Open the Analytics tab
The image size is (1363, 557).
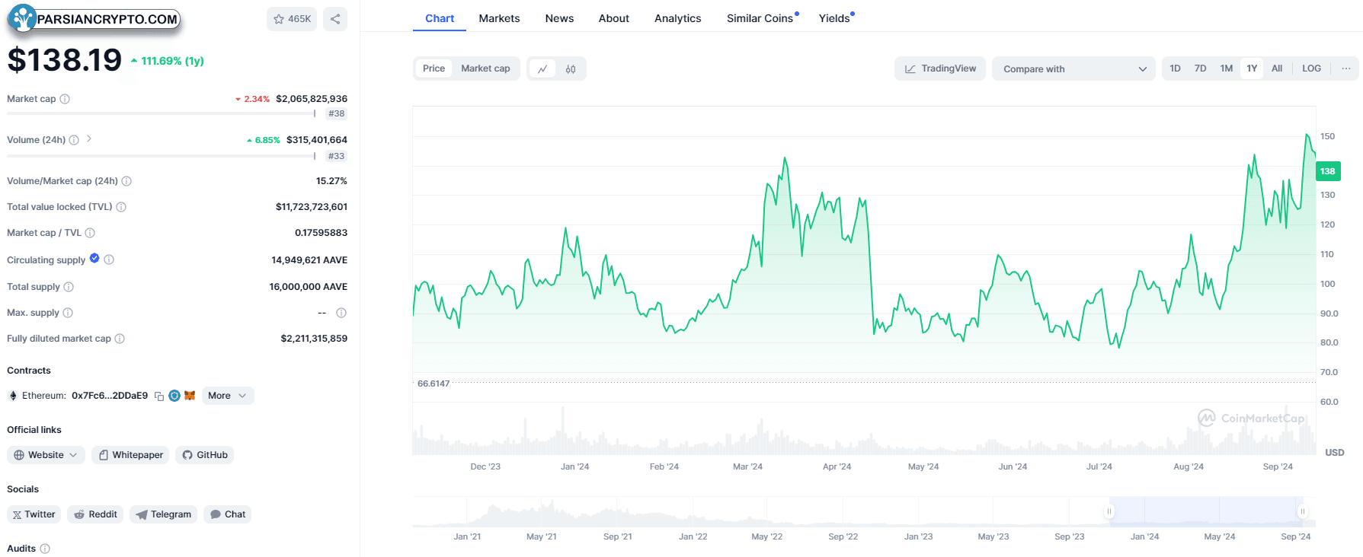677,18
